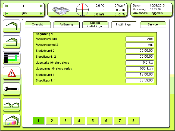Switch to the Avläsning tab

coord(67,25)
